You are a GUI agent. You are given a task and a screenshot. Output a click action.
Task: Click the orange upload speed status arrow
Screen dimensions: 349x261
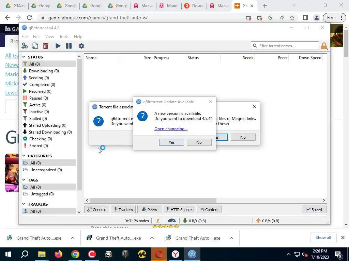[x=258, y=221]
